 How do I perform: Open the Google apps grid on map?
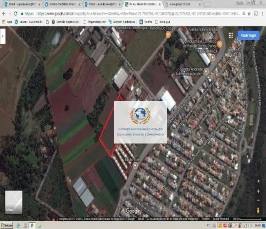point(231,35)
